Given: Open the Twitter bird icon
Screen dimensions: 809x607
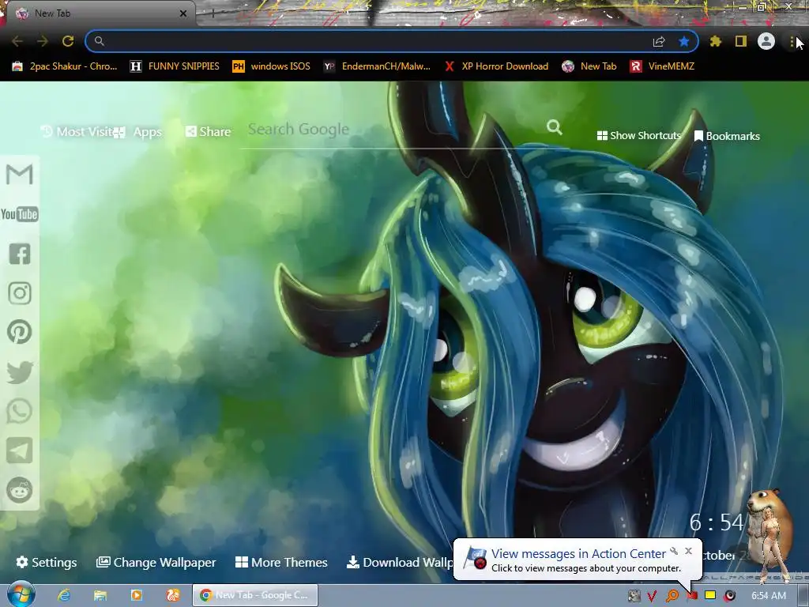Looking at the screenshot, I should [x=20, y=372].
